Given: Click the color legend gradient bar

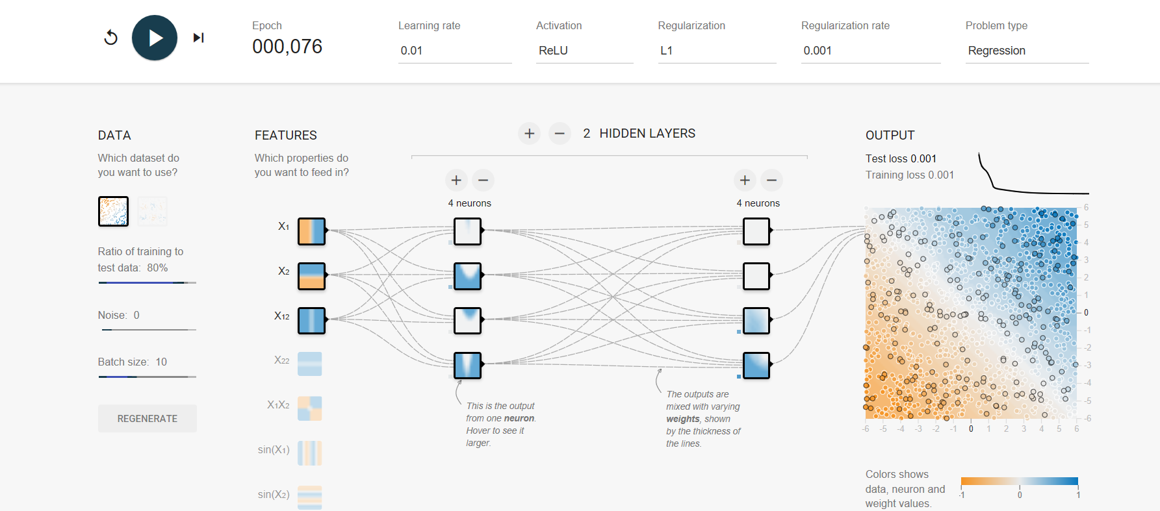Looking at the screenshot, I should (x=1020, y=482).
